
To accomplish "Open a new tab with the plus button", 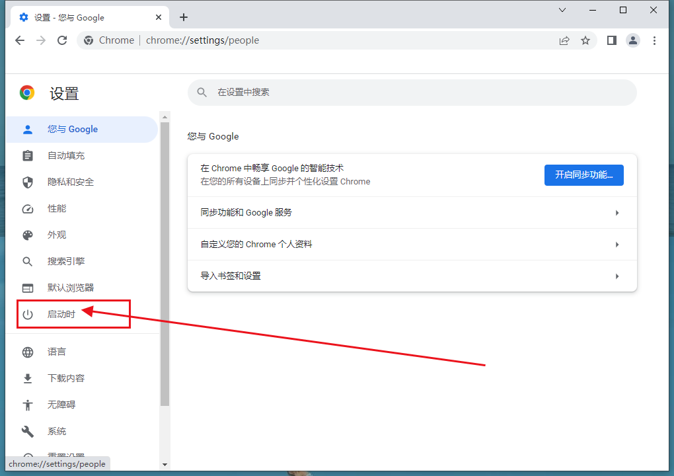I will (x=184, y=17).
